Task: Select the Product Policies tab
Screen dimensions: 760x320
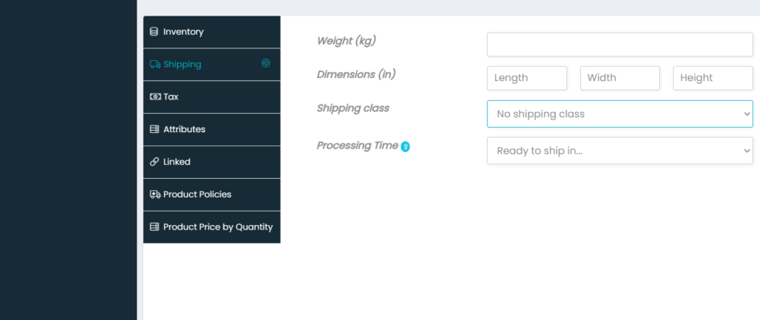Action: click(197, 195)
